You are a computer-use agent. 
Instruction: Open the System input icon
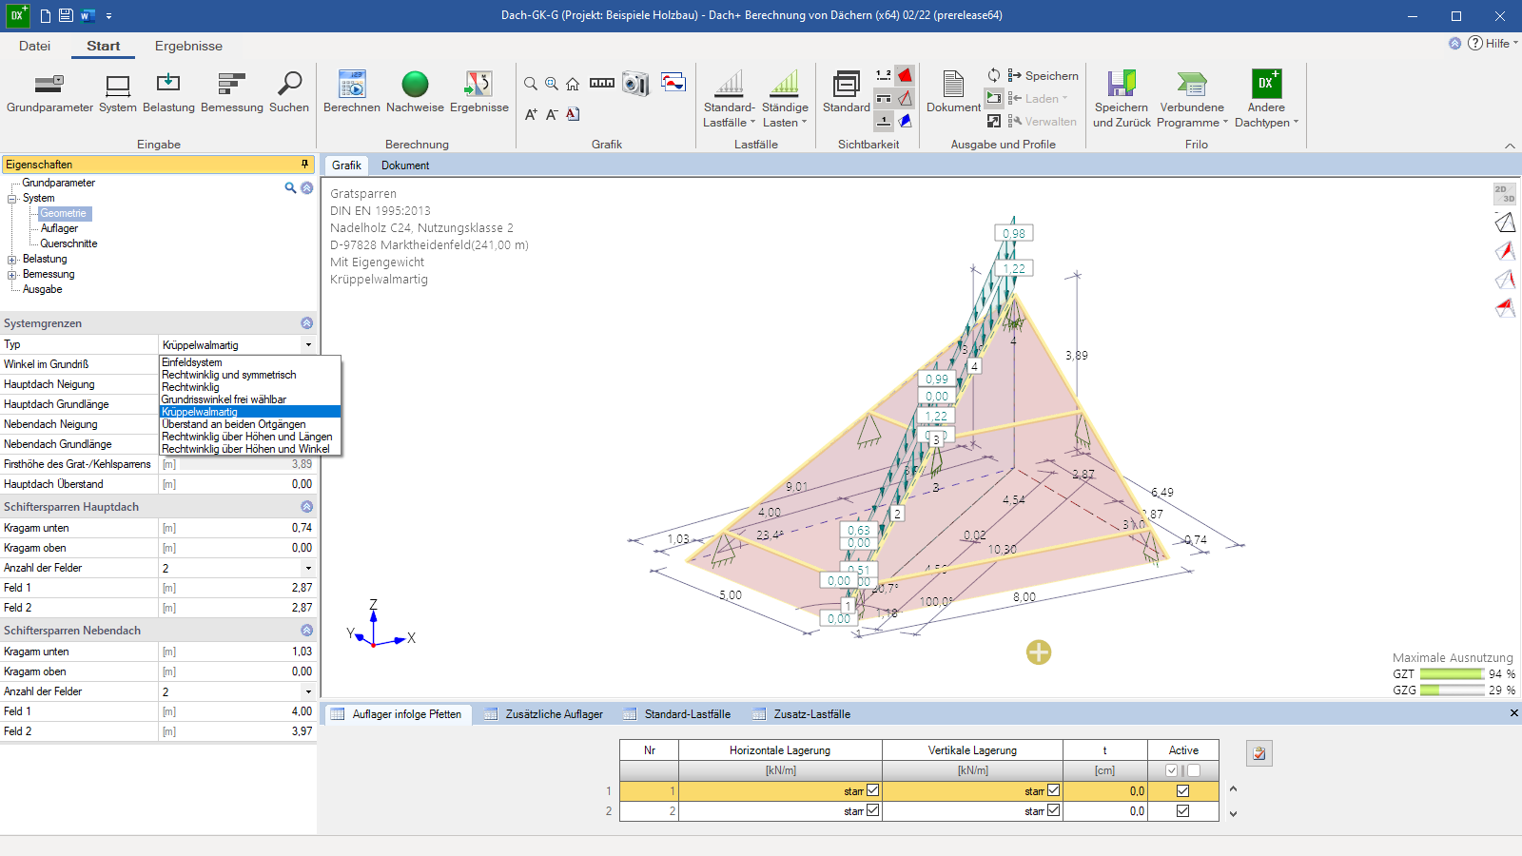(x=118, y=85)
